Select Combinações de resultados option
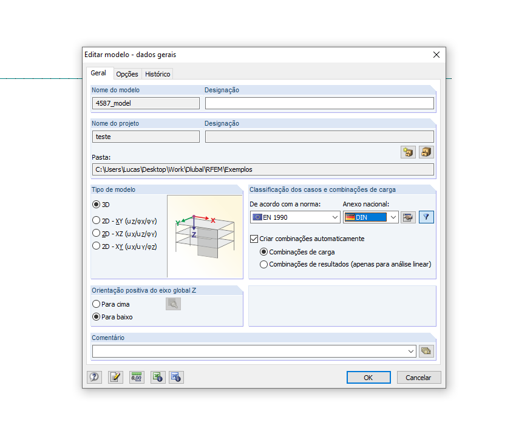Screen dimensions: 516x425 point(264,264)
